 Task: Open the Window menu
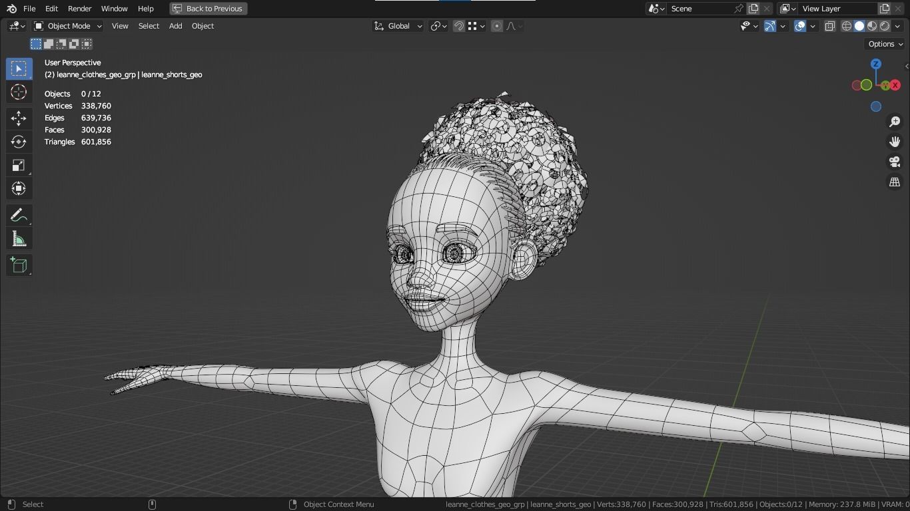tap(114, 9)
